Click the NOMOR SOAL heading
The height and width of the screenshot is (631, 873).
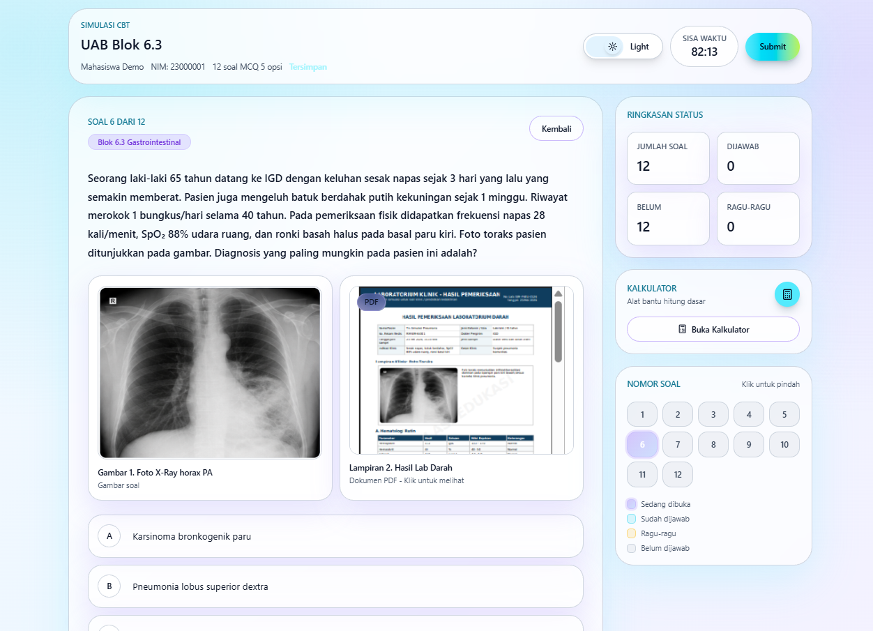pyautogui.click(x=654, y=384)
